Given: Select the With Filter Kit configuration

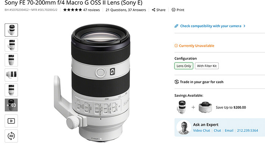Looking at the screenshot, I should tap(207, 66).
